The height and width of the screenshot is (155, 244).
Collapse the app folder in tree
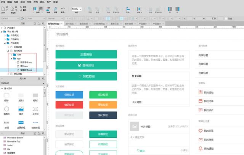[11, 58]
